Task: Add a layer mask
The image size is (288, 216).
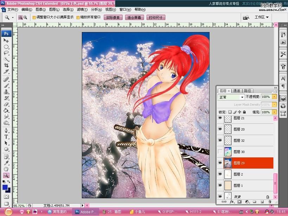Action: coord(239,202)
